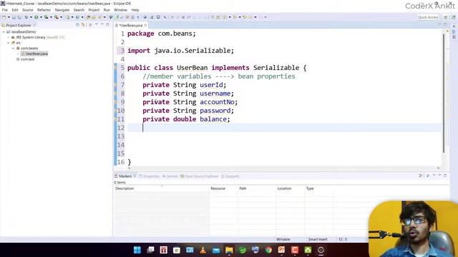458x257 pixels.
Task: Close the UserBean.java editor tab
Action: click(145, 26)
